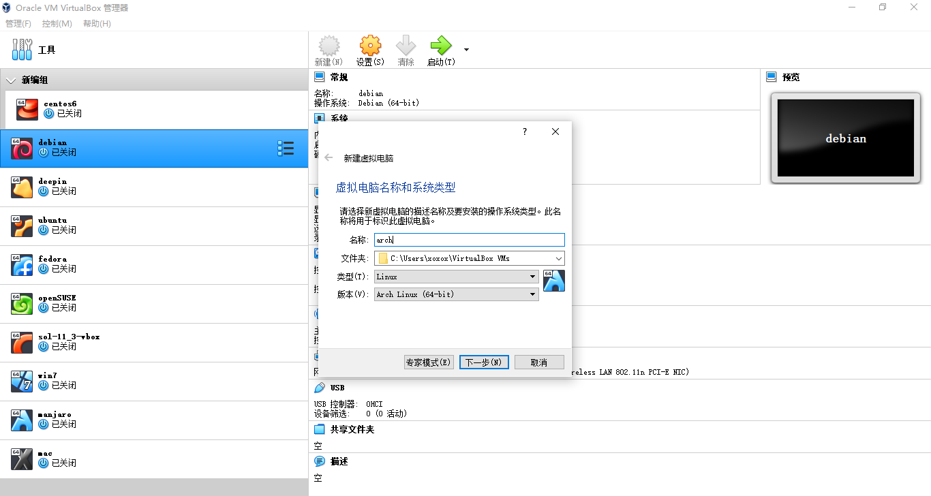Click the Preview (预览) section monitor icon
This screenshot has height=496, width=931.
click(x=772, y=77)
